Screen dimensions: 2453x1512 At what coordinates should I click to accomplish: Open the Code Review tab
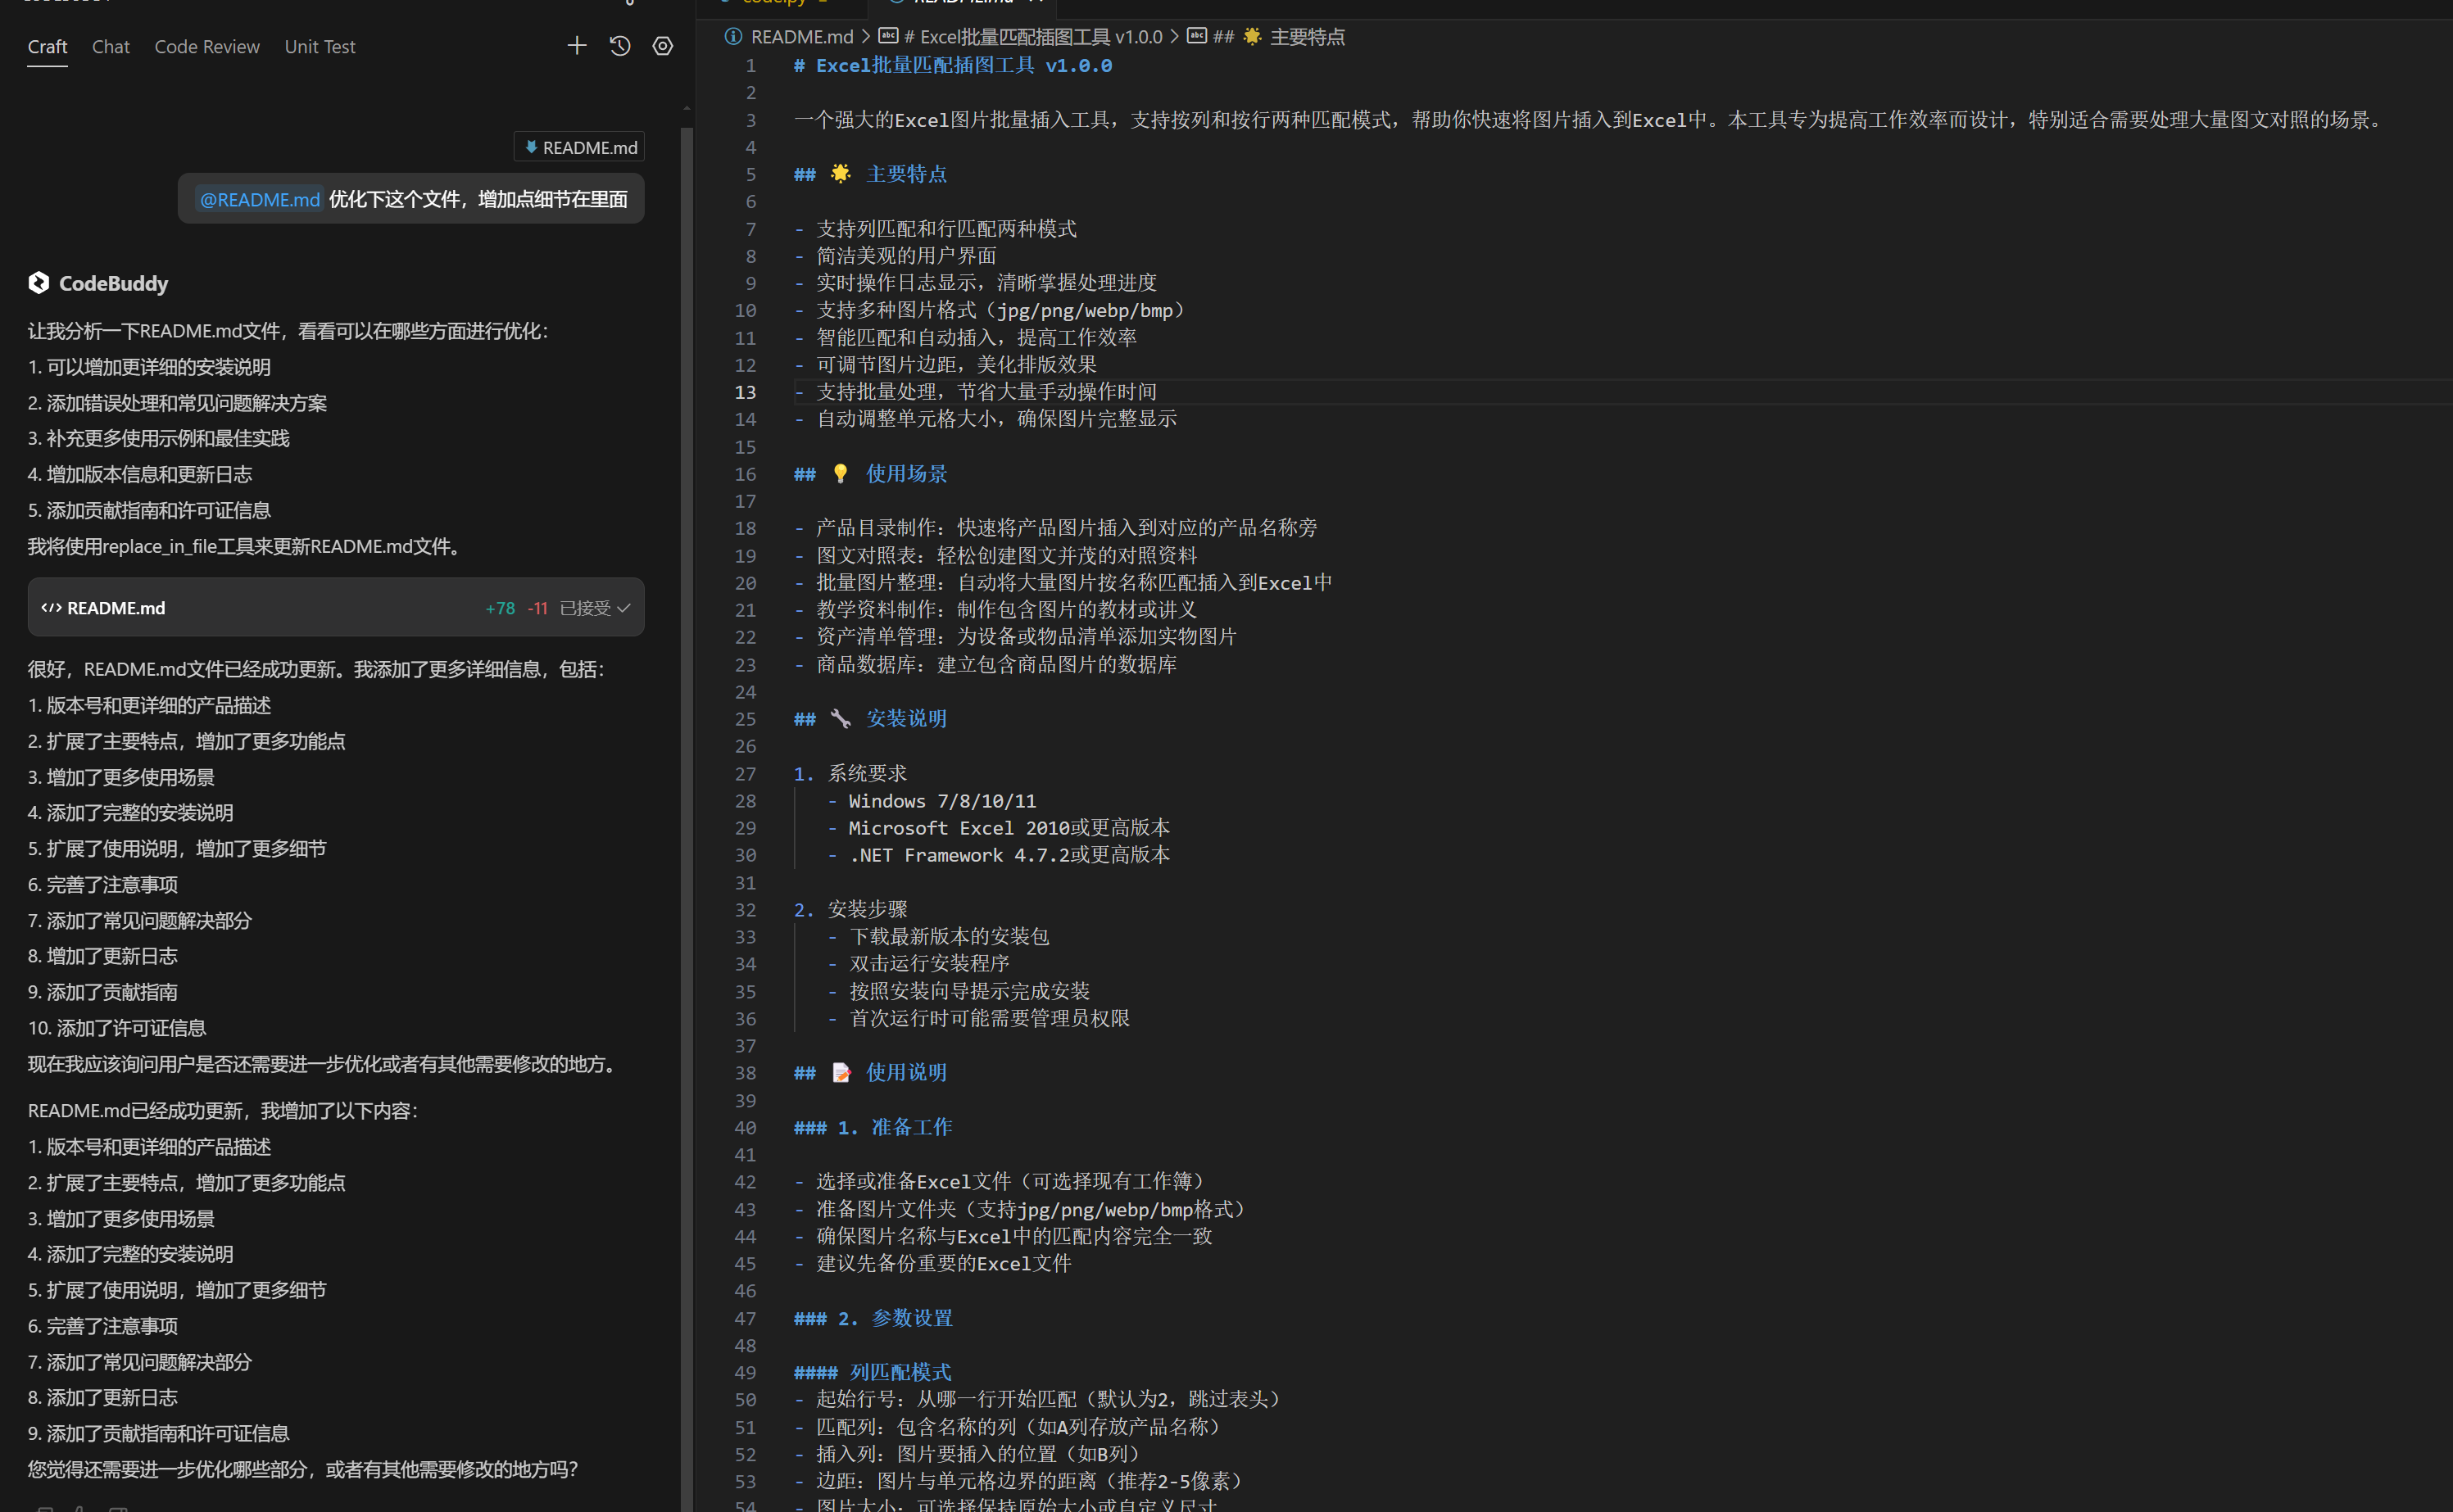click(x=206, y=46)
